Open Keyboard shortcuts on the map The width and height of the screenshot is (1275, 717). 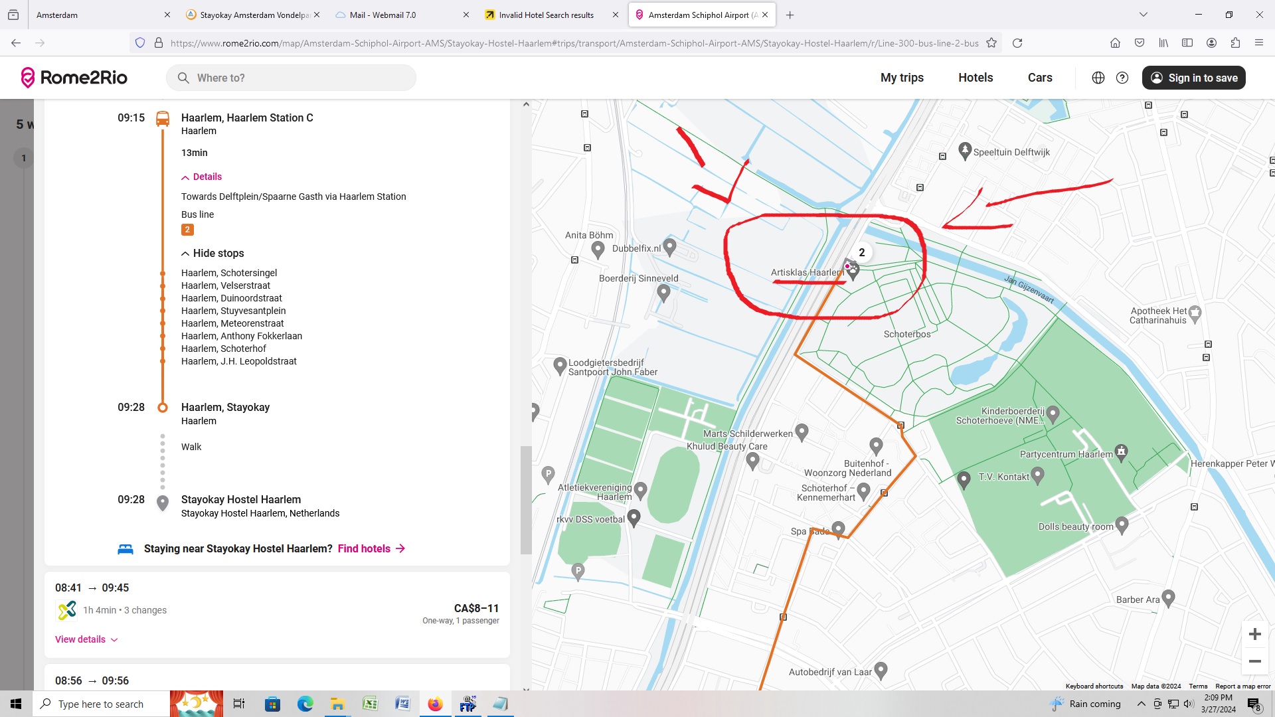(x=1094, y=686)
